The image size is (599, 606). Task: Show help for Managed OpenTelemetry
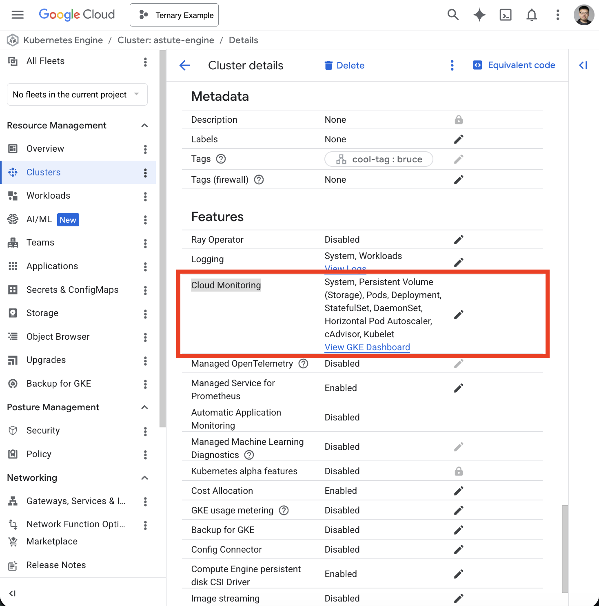click(303, 364)
